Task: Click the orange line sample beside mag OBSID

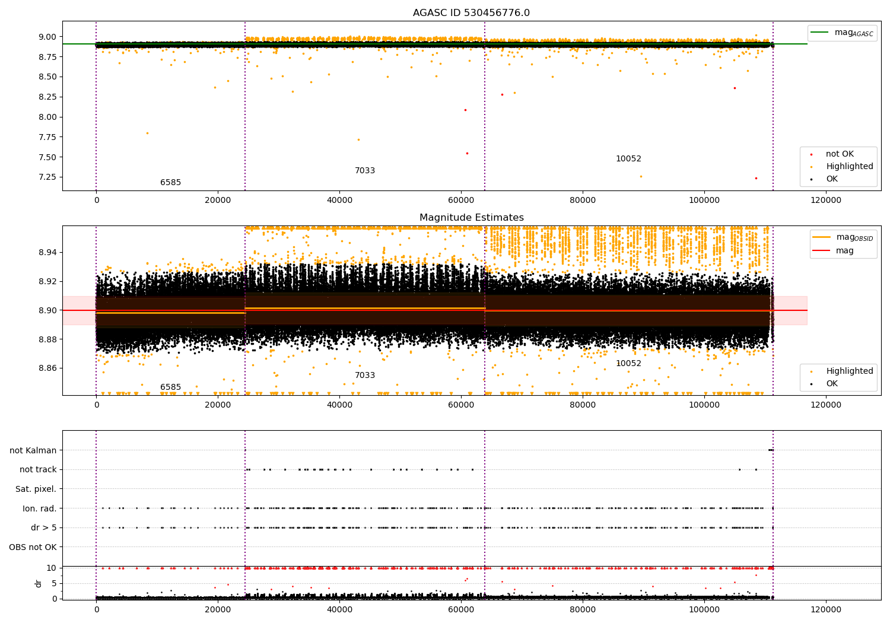Action: [x=822, y=237]
